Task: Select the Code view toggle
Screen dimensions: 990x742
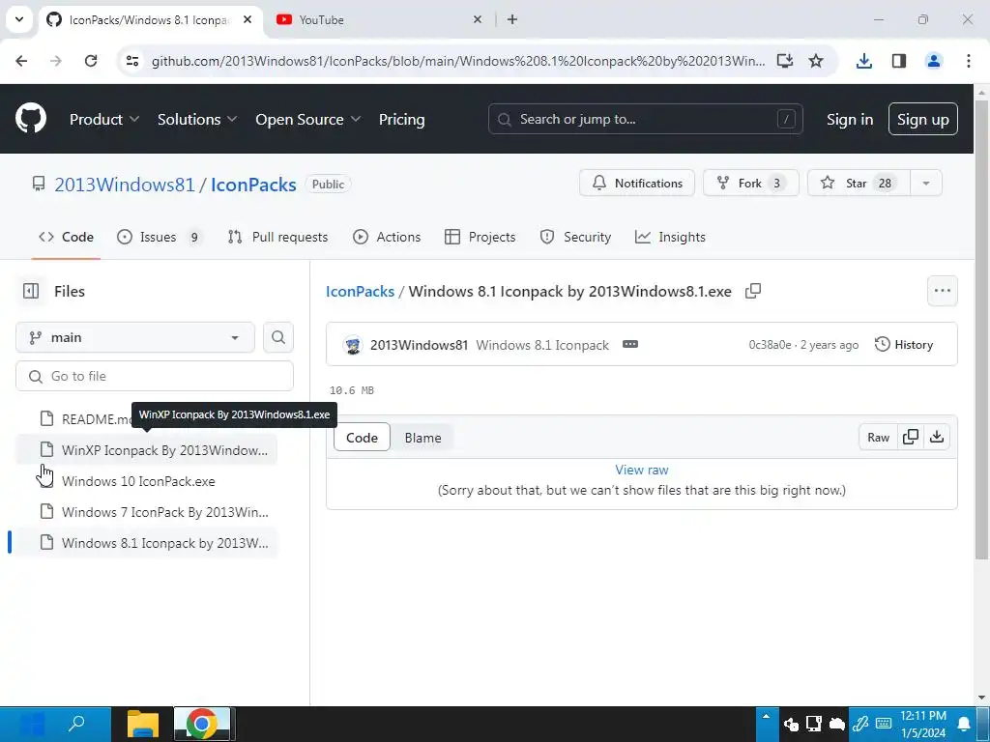Action: (362, 438)
